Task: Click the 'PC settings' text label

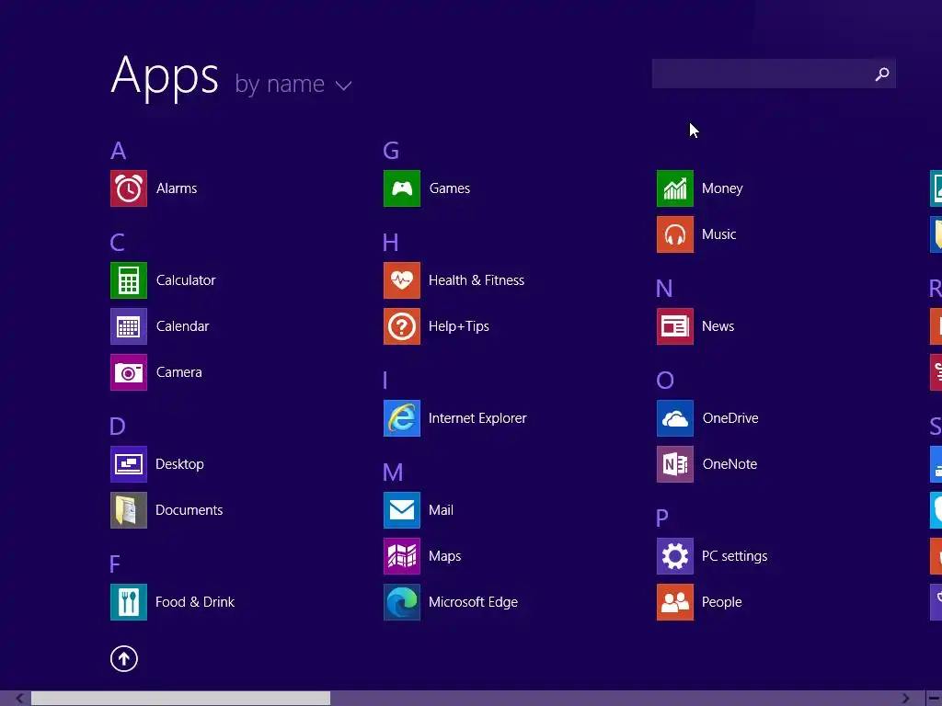Action: click(735, 556)
